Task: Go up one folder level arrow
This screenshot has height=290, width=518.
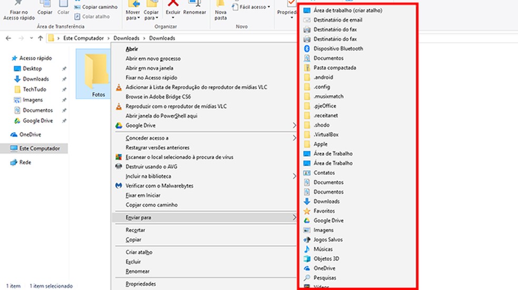Action: click(x=41, y=38)
